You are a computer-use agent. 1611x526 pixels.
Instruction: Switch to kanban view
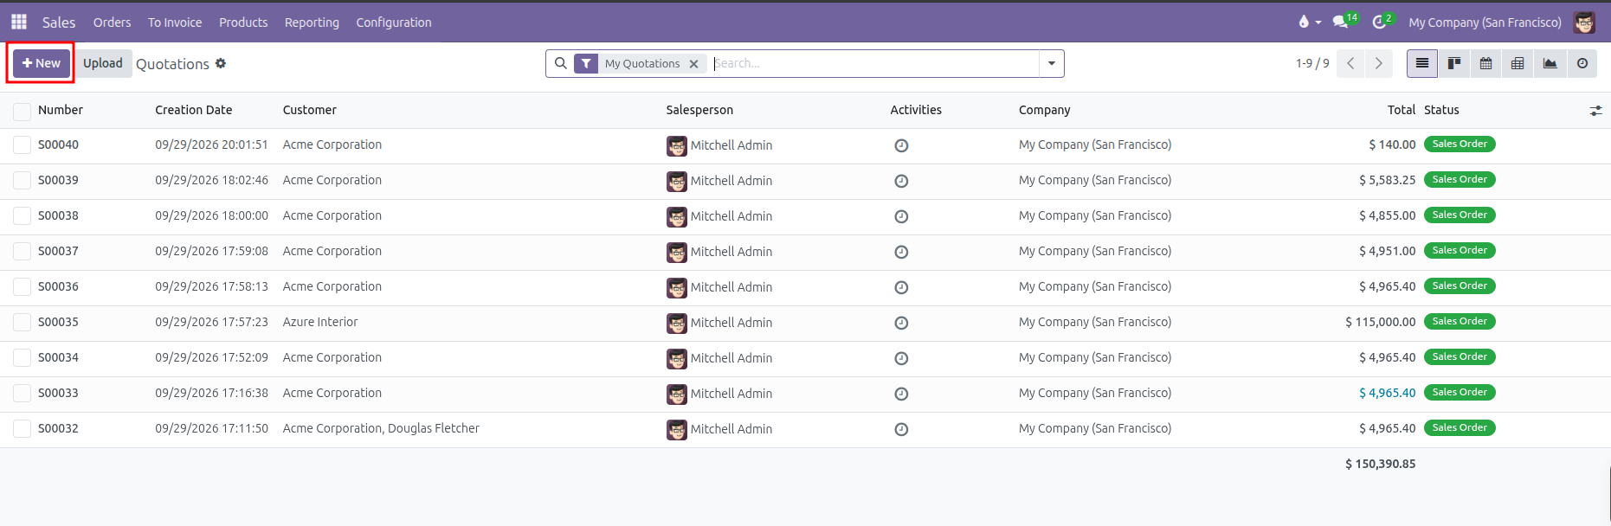(x=1454, y=63)
